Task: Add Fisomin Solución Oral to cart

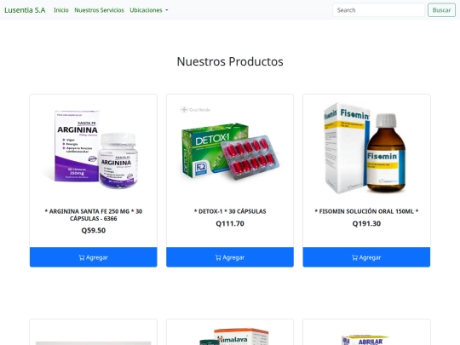Action: tap(366, 257)
